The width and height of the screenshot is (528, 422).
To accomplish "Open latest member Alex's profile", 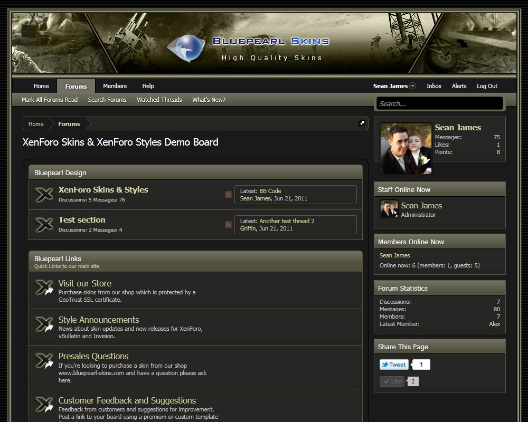I will [x=494, y=324].
